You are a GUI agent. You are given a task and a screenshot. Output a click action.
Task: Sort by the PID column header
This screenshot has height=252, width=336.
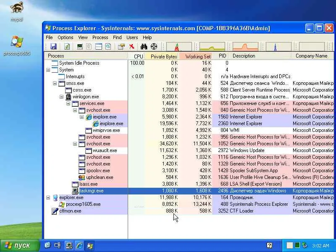coord(221,56)
